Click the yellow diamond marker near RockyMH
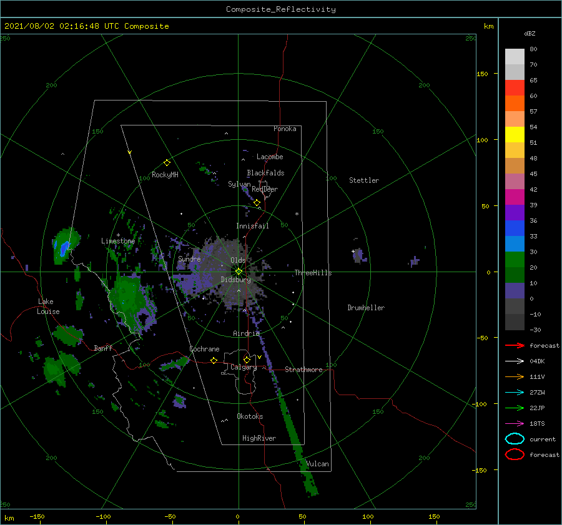Image resolution: width=562 pixels, height=525 pixels. [x=167, y=163]
